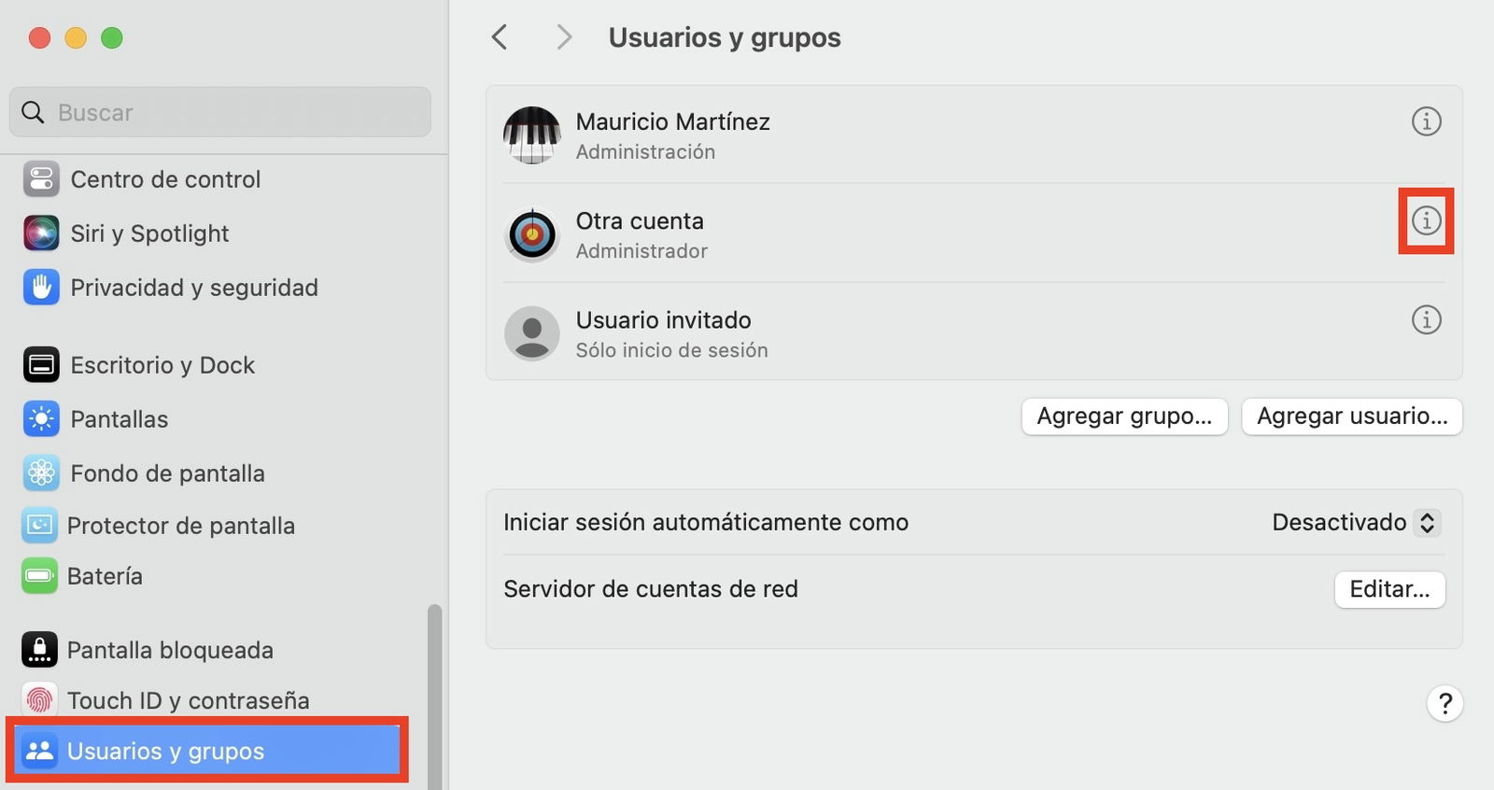1494x790 pixels.
Task: Select Pantalla bloqueada label in sidebar
Action: pos(170,650)
